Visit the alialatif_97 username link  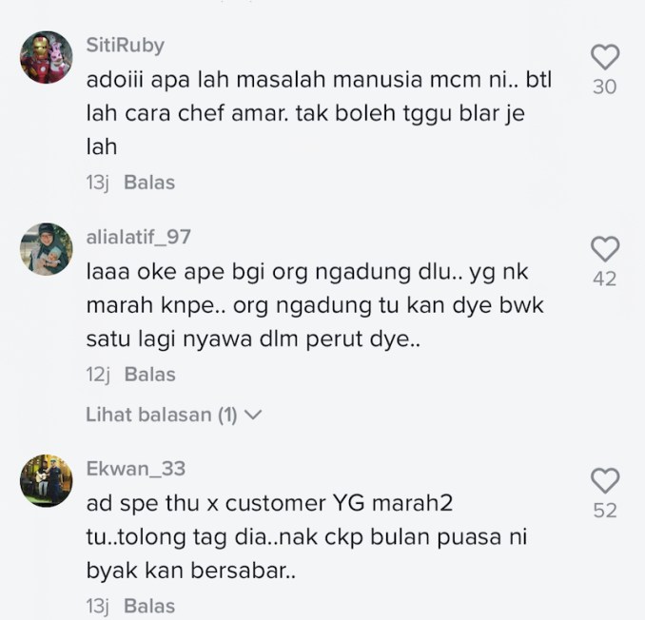coord(138,237)
